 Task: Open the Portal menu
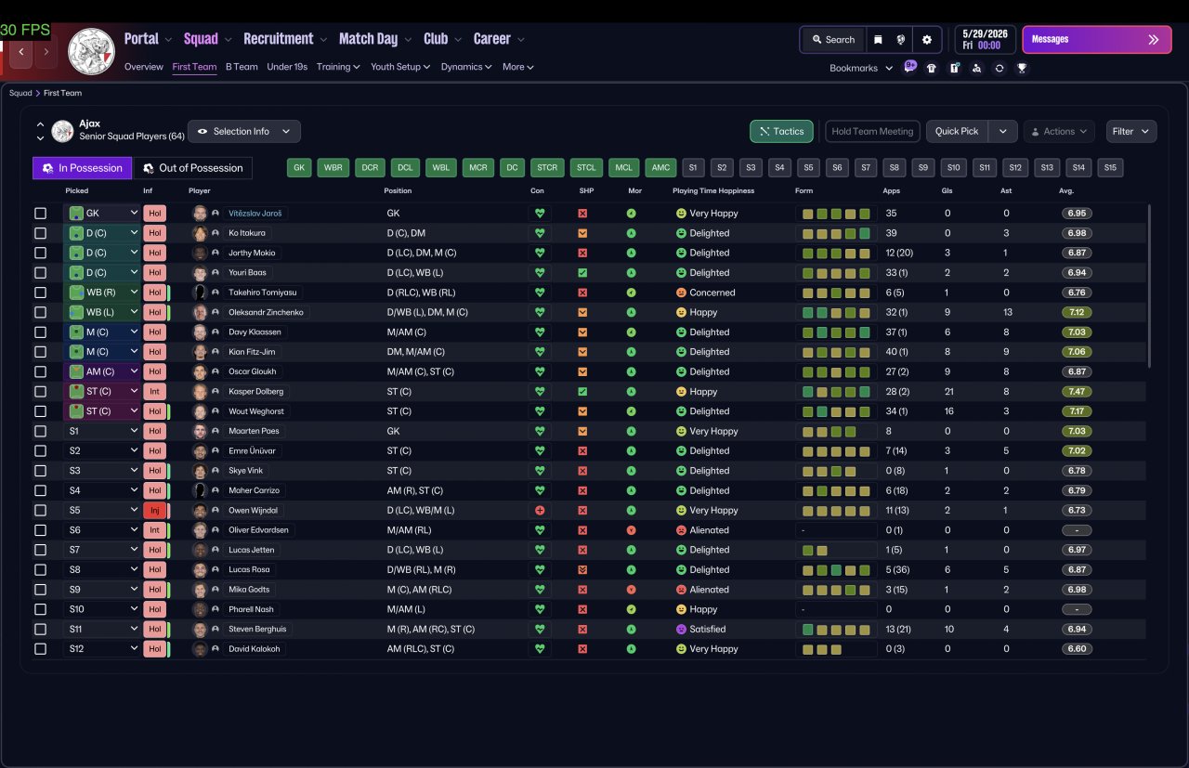[x=148, y=39]
